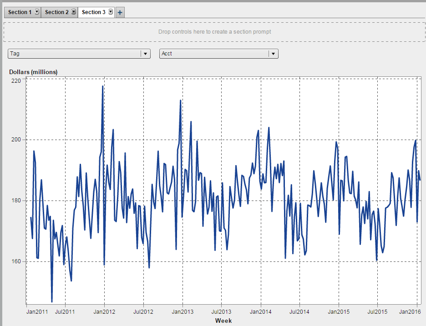
Task: Click the Dollars (millions) axis title
Action: click(33, 72)
